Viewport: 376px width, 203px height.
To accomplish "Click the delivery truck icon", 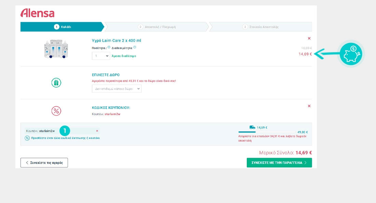I will tap(252, 127).
